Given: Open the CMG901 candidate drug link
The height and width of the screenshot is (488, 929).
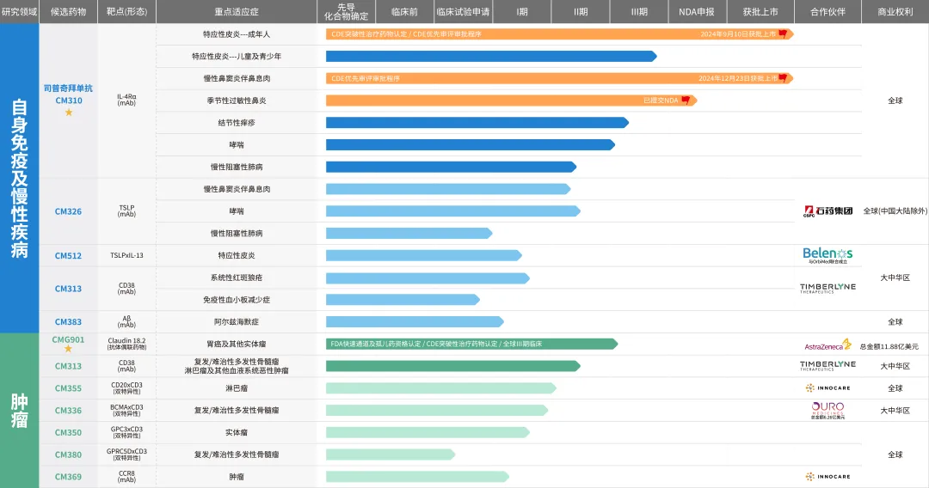Looking at the screenshot, I should coord(68,339).
